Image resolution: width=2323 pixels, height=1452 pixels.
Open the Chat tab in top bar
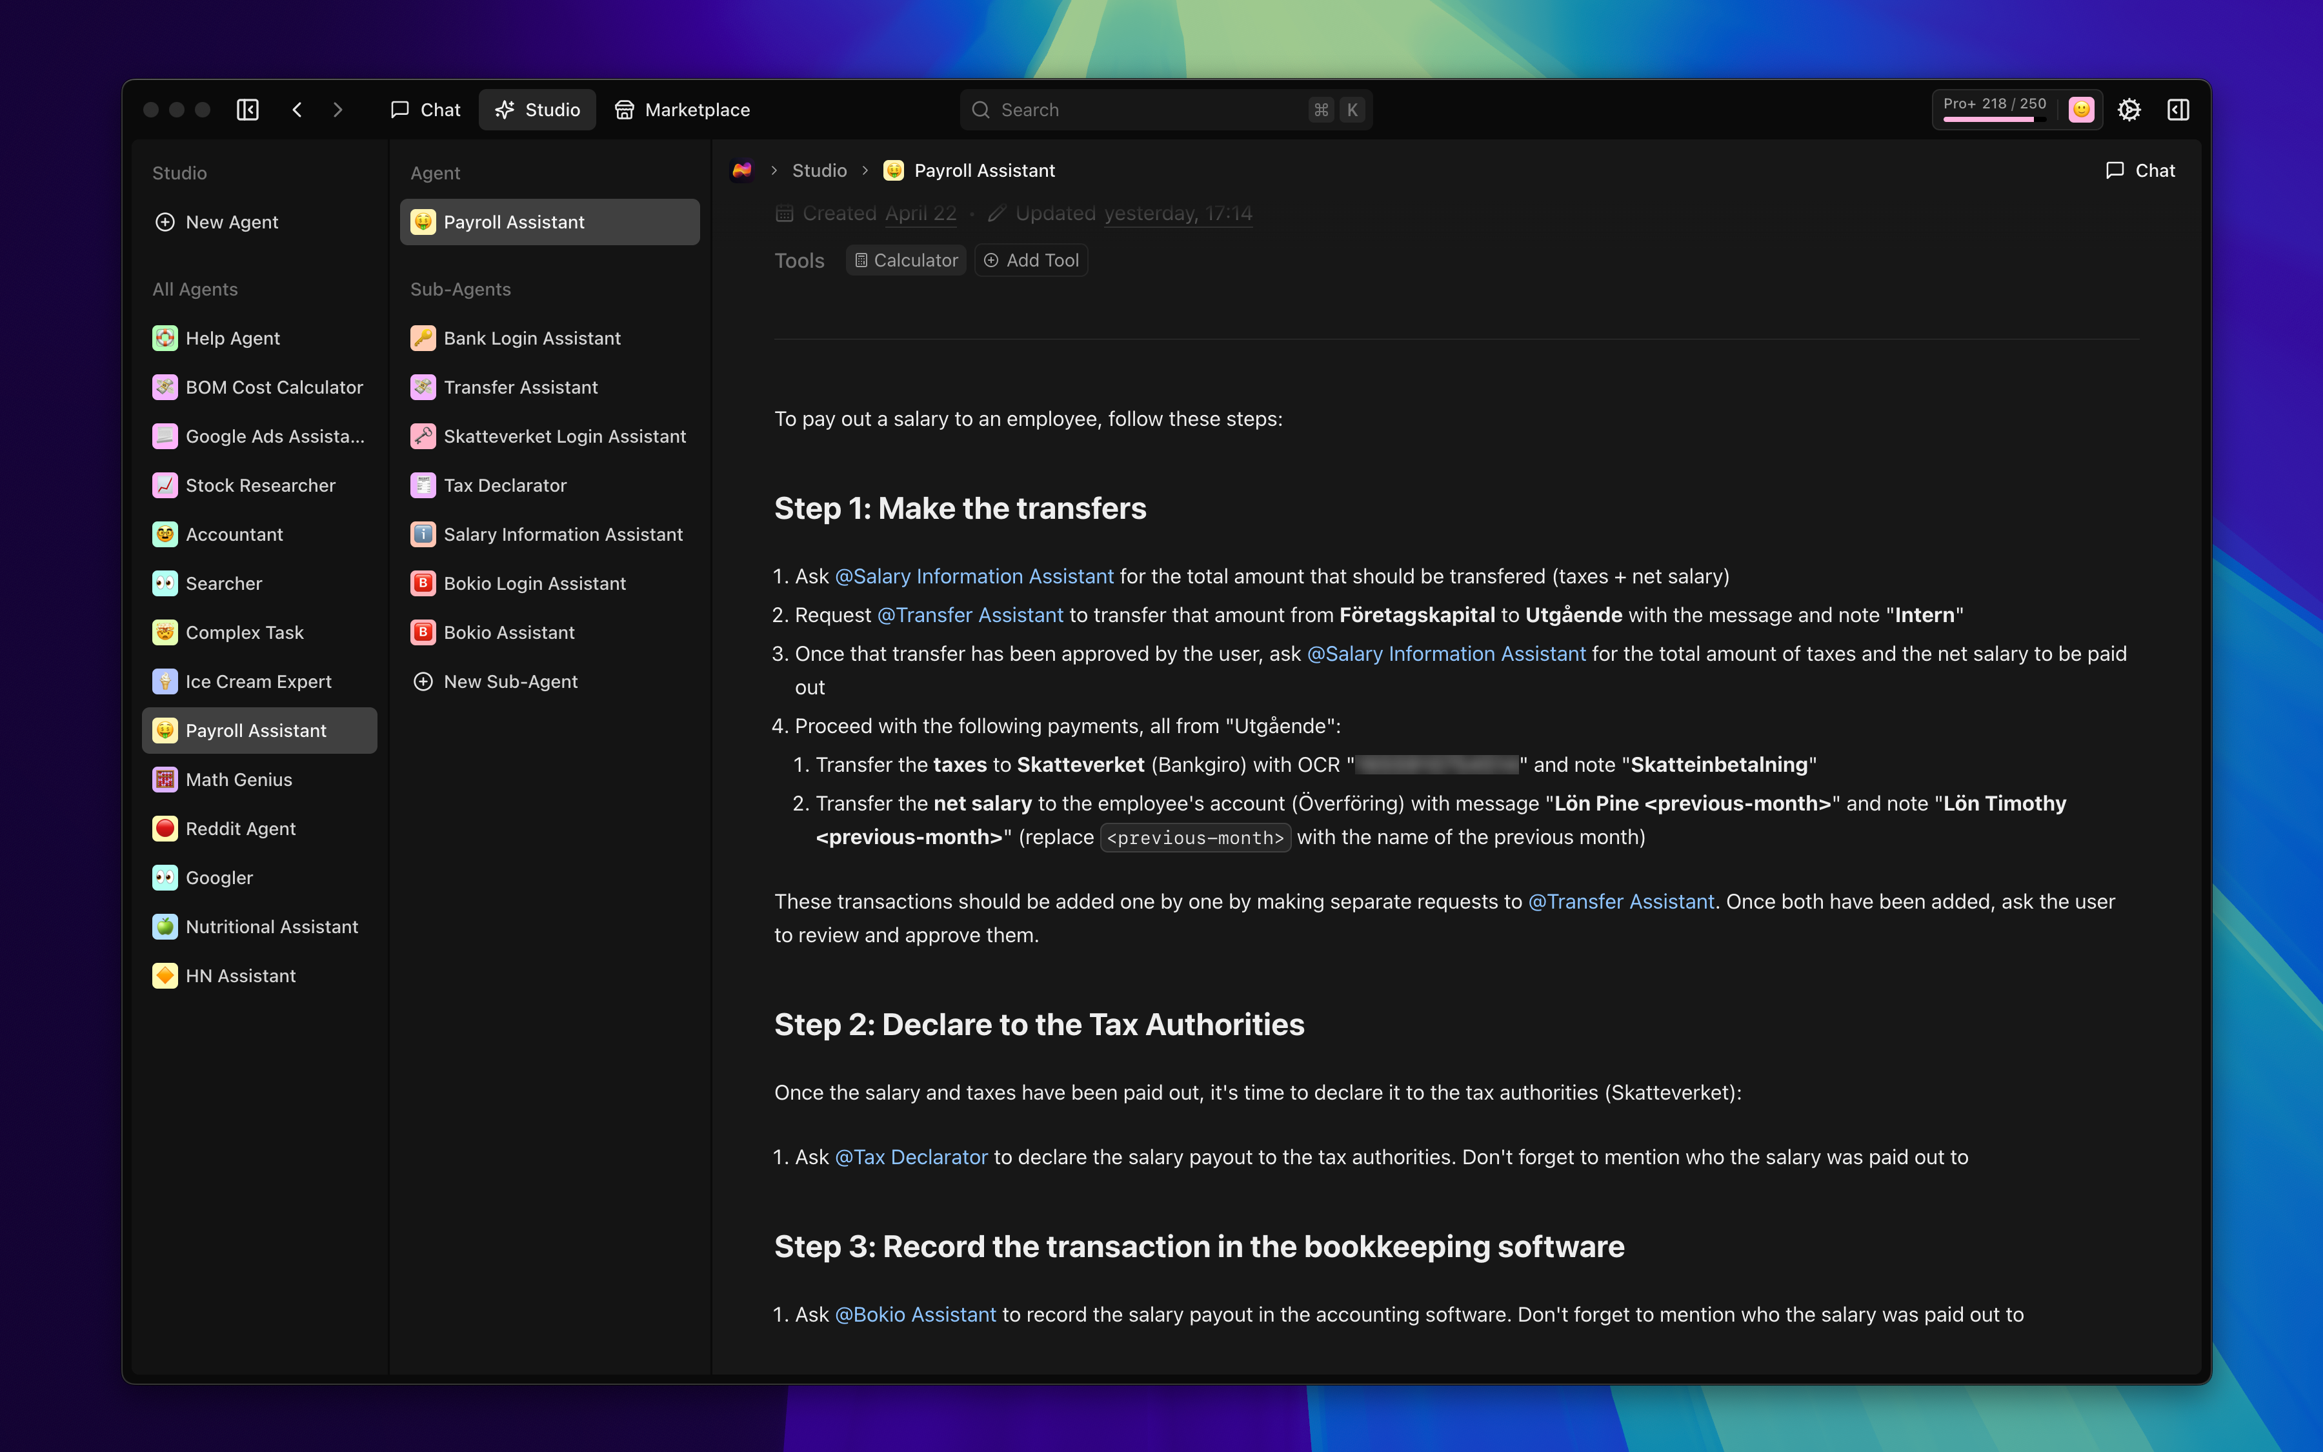(425, 110)
